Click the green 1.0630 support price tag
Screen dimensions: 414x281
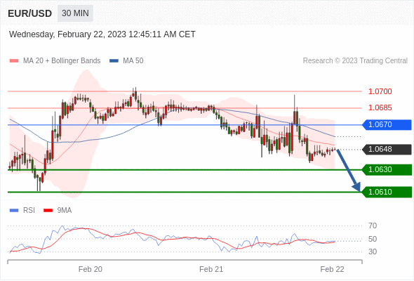(387, 170)
